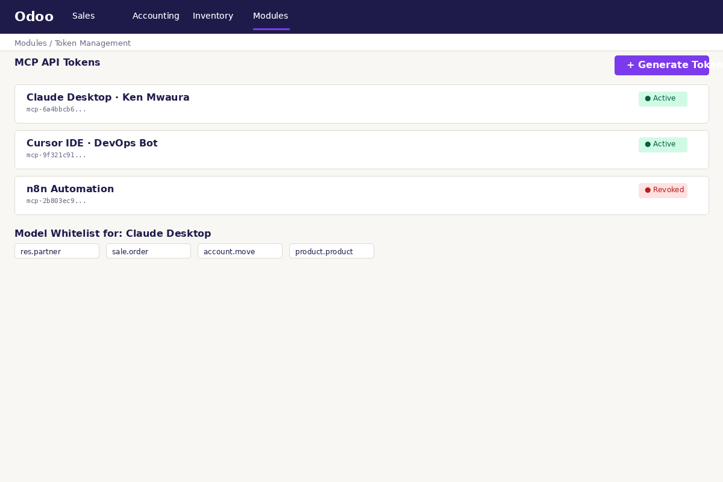Select the account.move model chip
Viewport: 723px width, 482px height.
click(x=240, y=251)
